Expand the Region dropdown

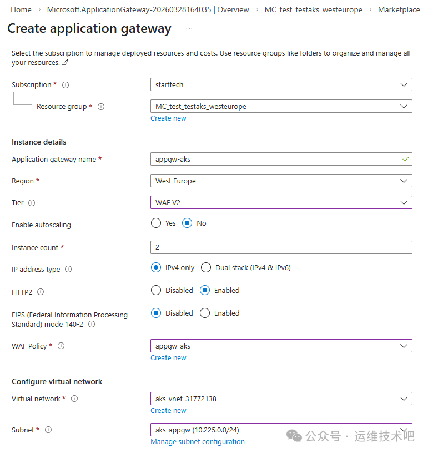tap(281, 181)
